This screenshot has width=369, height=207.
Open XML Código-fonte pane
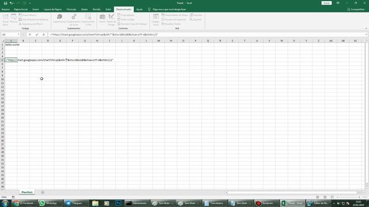156,20
